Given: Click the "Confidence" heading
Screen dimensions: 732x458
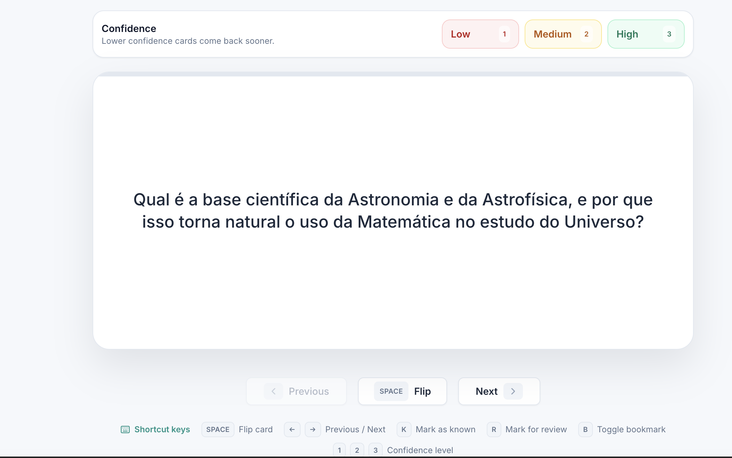Looking at the screenshot, I should tap(129, 28).
